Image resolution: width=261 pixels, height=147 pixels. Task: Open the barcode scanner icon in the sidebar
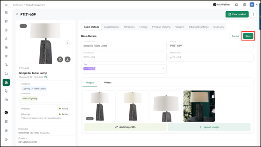6,56
